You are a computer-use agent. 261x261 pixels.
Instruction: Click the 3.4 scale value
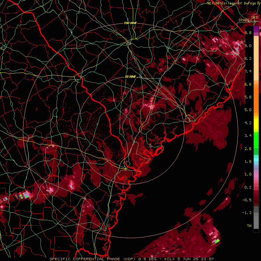point(248,135)
